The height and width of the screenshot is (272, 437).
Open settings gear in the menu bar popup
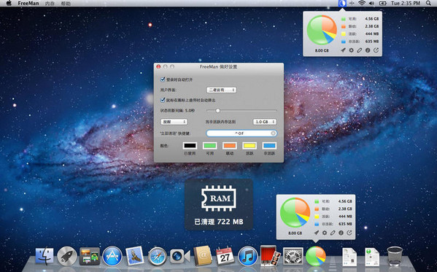(x=351, y=50)
